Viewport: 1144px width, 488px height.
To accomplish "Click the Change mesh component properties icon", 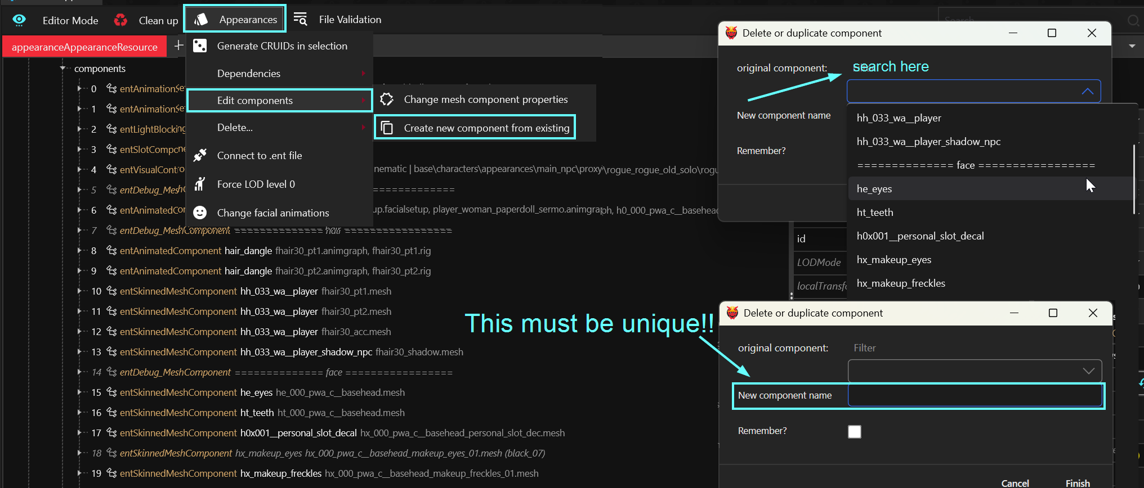I will pos(387,100).
